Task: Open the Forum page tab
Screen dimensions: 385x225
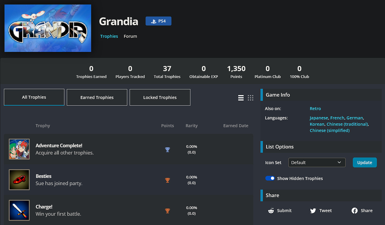Action: [x=130, y=36]
